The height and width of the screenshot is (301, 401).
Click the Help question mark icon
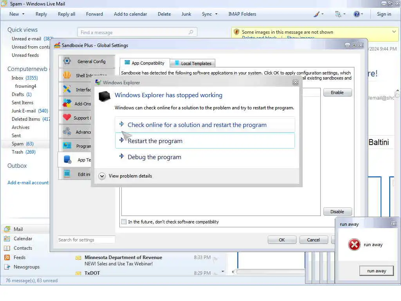[x=356, y=14]
